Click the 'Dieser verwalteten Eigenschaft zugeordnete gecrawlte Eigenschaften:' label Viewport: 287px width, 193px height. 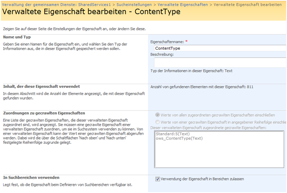[x=208, y=128]
